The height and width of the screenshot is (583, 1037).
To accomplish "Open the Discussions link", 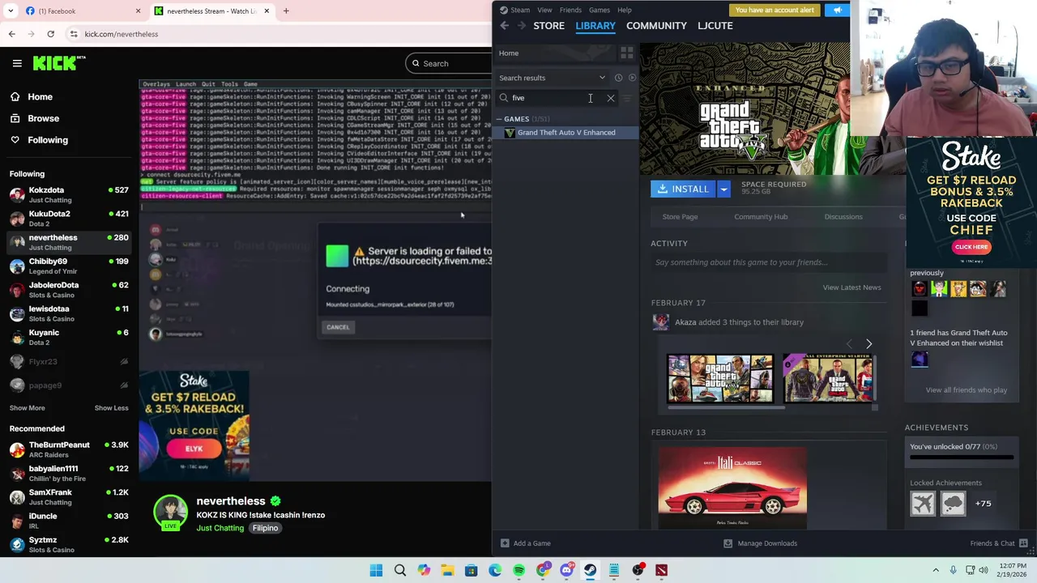I will pos(843,217).
